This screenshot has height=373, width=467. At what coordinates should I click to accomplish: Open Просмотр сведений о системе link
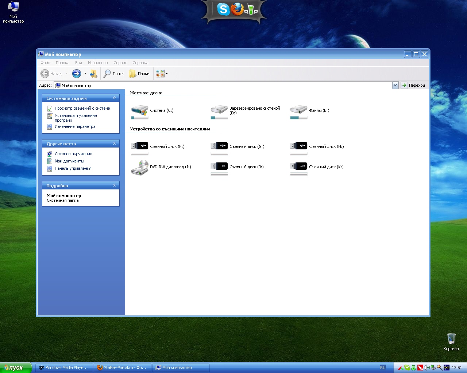coord(82,108)
